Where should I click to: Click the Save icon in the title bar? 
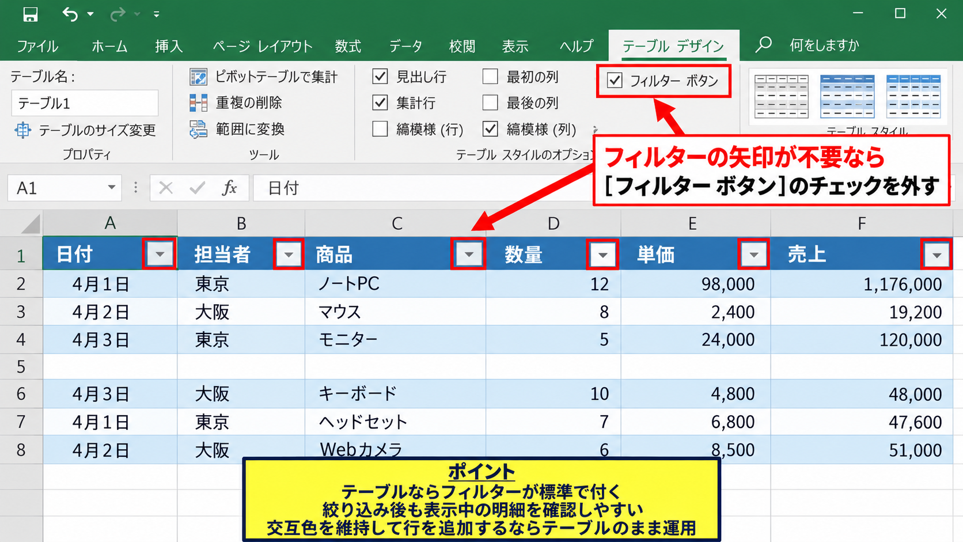30,14
